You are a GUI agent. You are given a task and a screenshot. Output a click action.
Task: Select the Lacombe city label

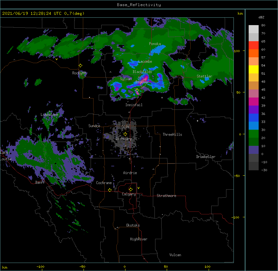tap(145, 61)
